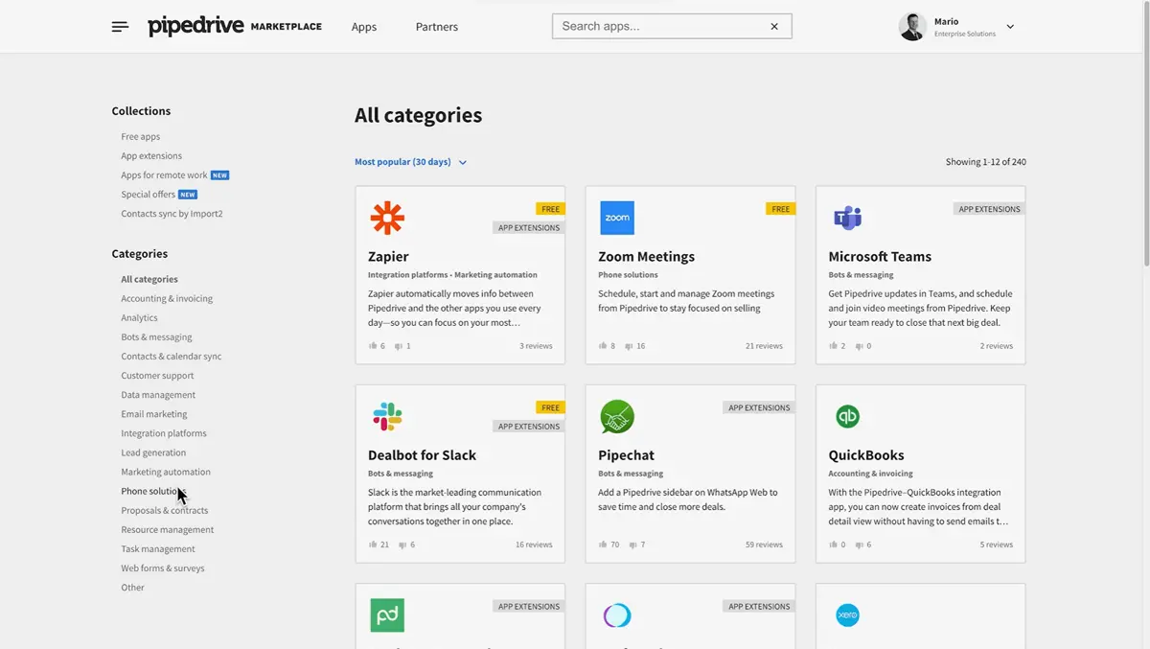Open the Partners navigation menu
This screenshot has height=649, width=1150.
pyautogui.click(x=437, y=27)
